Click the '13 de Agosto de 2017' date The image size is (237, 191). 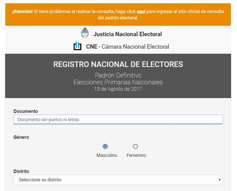(x=118, y=89)
